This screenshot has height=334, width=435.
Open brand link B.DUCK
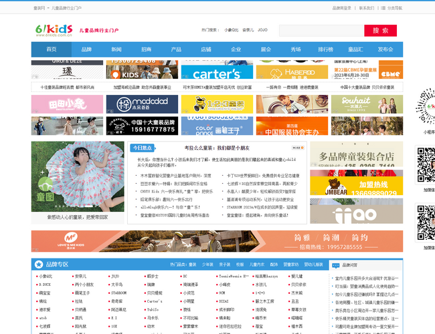[x=45, y=285]
